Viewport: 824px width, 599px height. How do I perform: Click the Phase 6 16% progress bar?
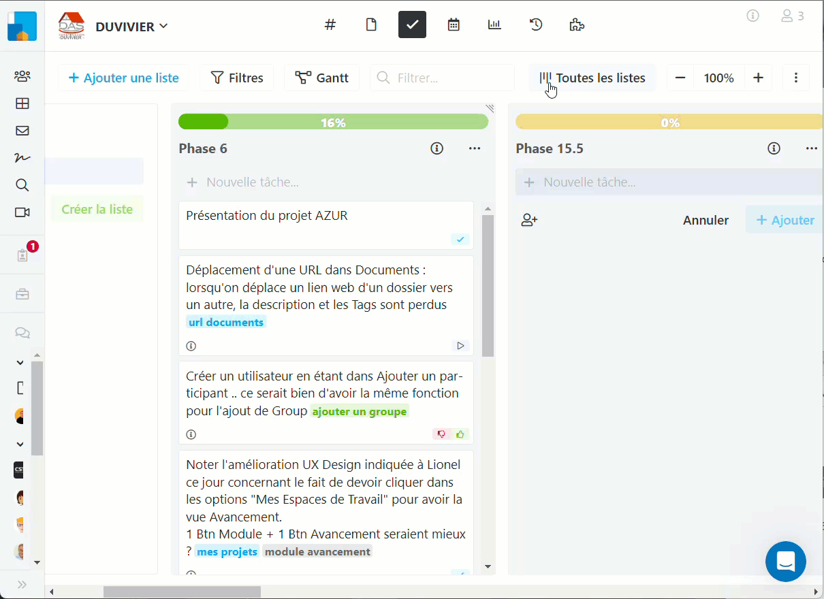333,122
